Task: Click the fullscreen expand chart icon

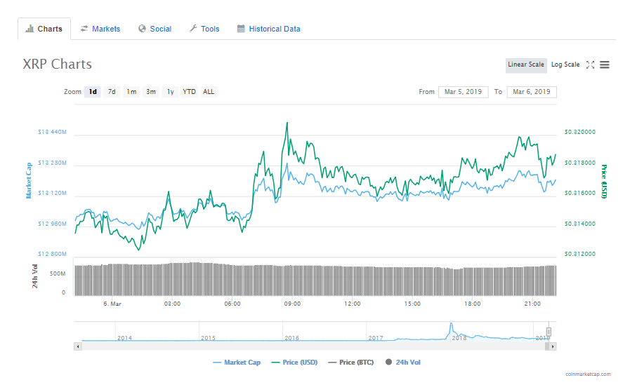Action: coord(590,65)
